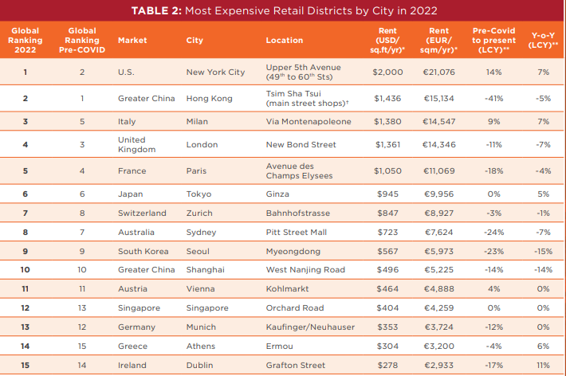Screen dimensions: 566x376
Task: Click the 'Kohlmarkt' location cell
Action: coord(287,288)
